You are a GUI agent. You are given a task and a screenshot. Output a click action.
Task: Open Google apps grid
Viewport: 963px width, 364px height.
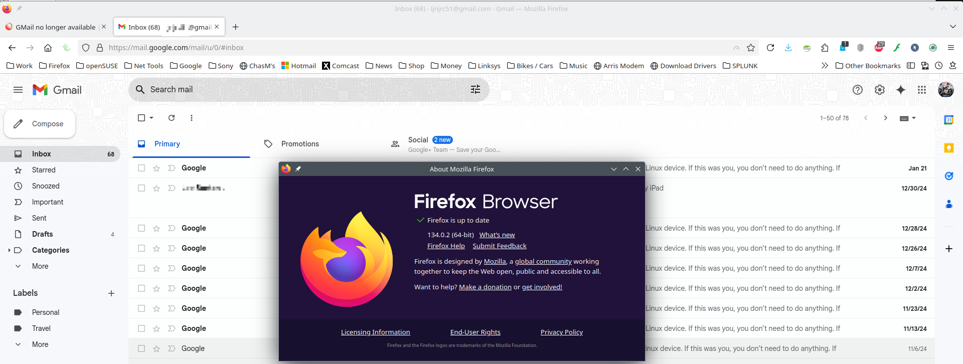[x=922, y=90]
